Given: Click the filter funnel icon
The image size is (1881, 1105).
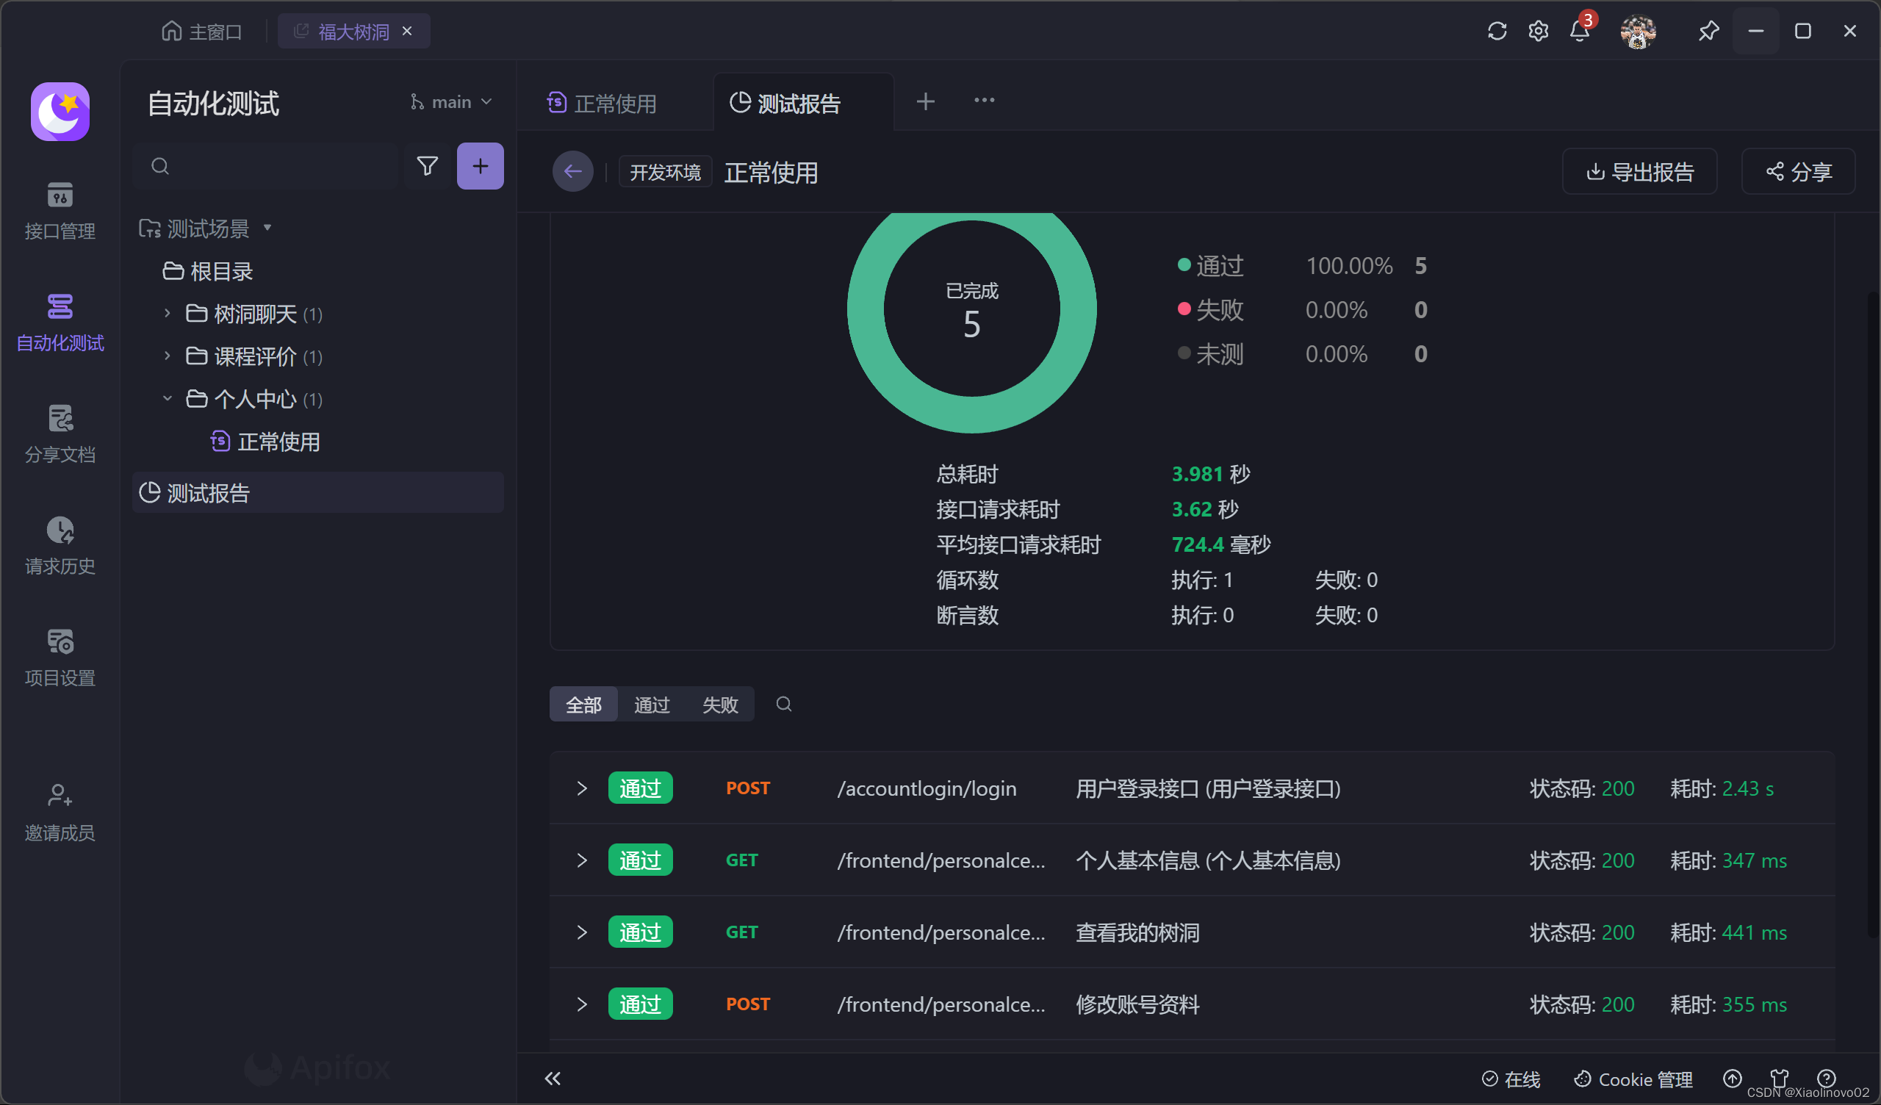Looking at the screenshot, I should click(x=427, y=166).
